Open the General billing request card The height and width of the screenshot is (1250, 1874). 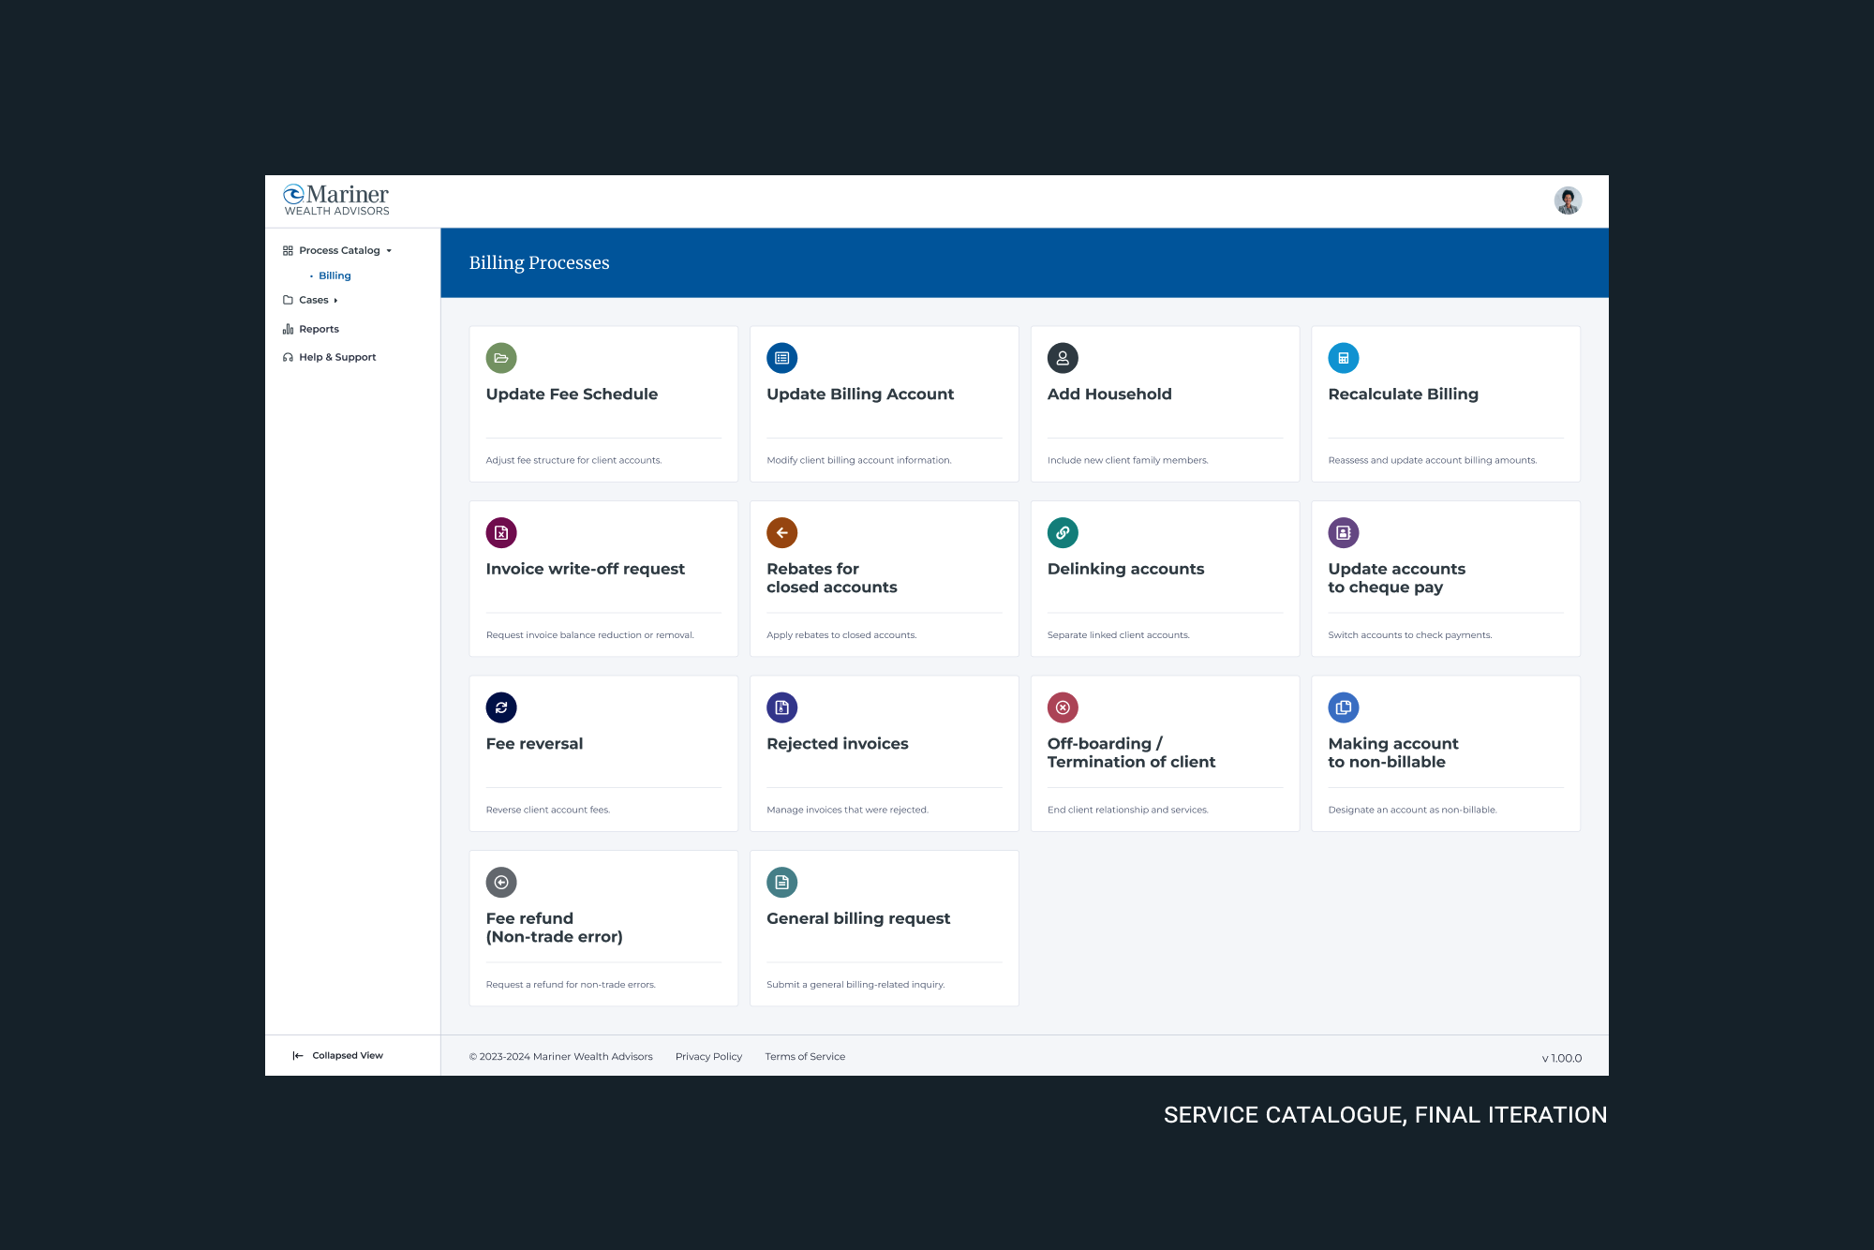[884, 928]
